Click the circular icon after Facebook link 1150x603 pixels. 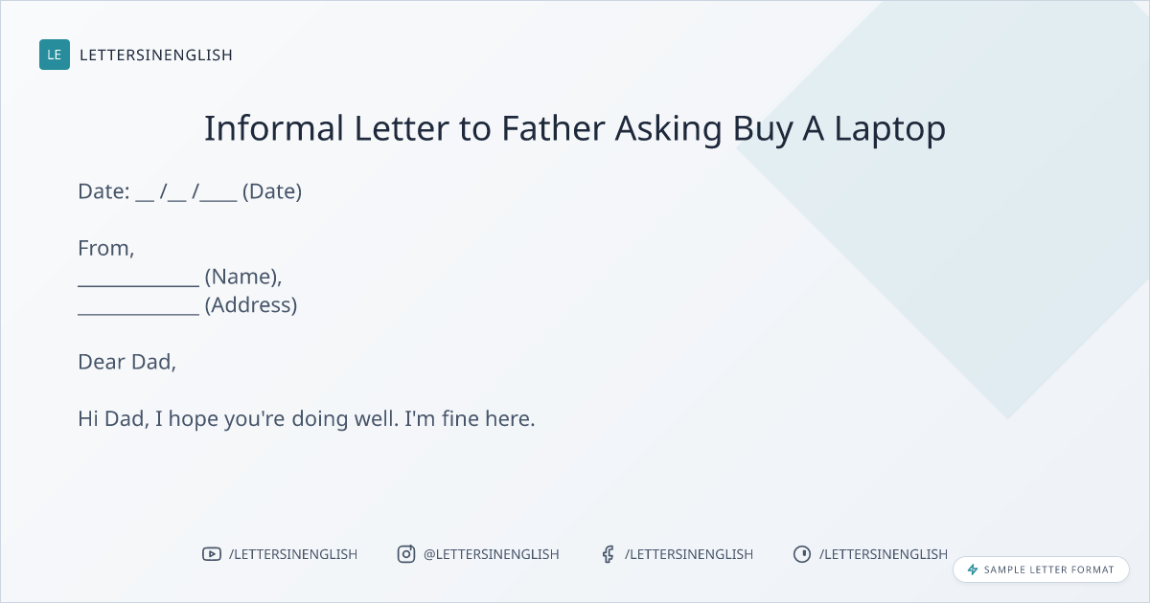point(802,554)
